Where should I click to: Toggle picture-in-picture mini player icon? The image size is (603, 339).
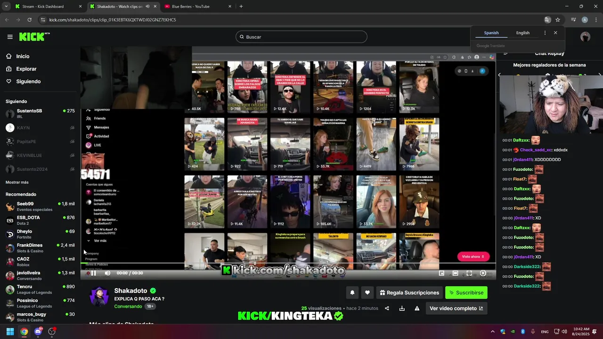click(x=441, y=273)
